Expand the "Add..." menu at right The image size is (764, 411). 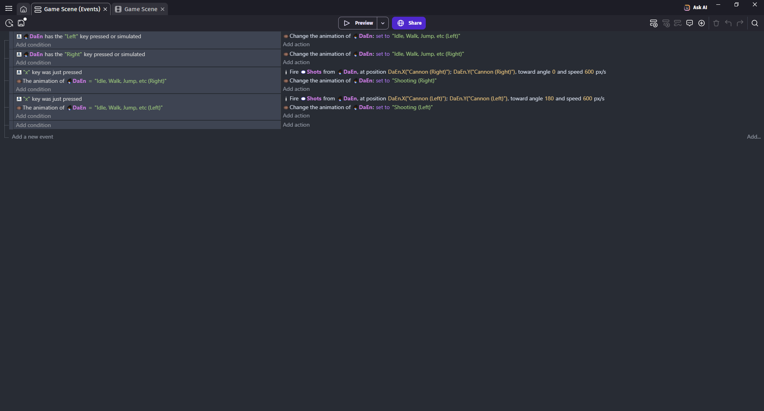pos(753,137)
